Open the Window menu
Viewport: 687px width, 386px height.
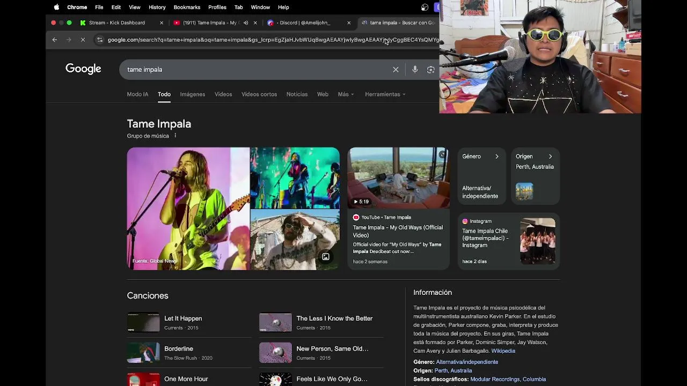click(260, 7)
